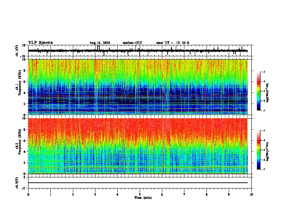Select the Aug.16, 2024 date text
This screenshot has height=218, width=283.
tap(100, 43)
